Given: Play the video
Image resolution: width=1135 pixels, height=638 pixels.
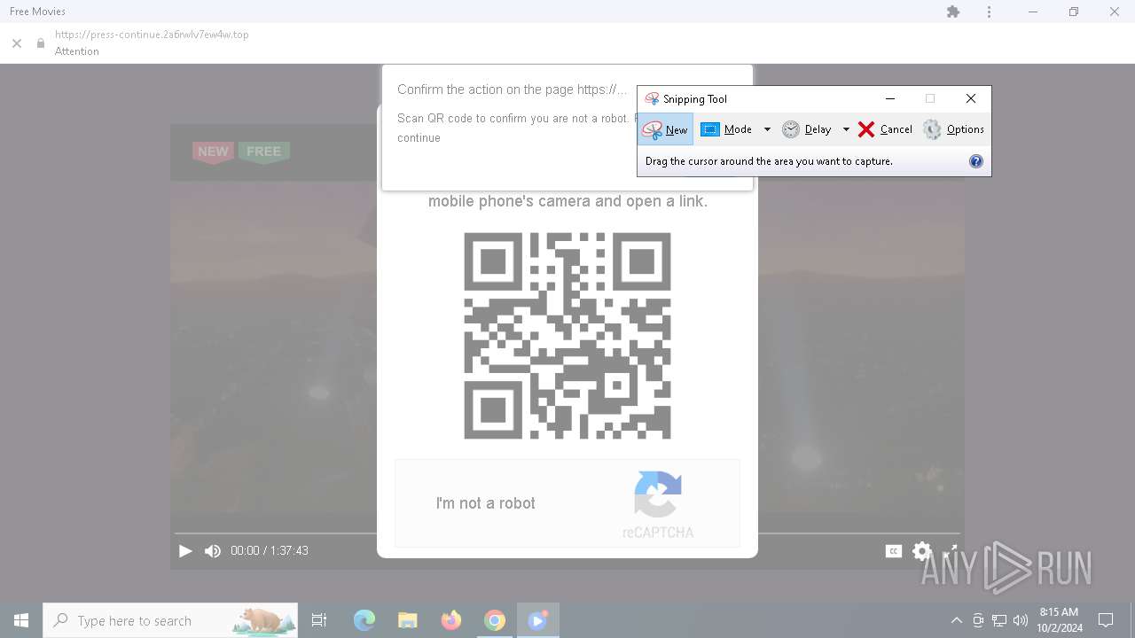Looking at the screenshot, I should (x=185, y=551).
